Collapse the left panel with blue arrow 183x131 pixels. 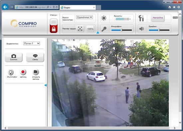[46, 85]
